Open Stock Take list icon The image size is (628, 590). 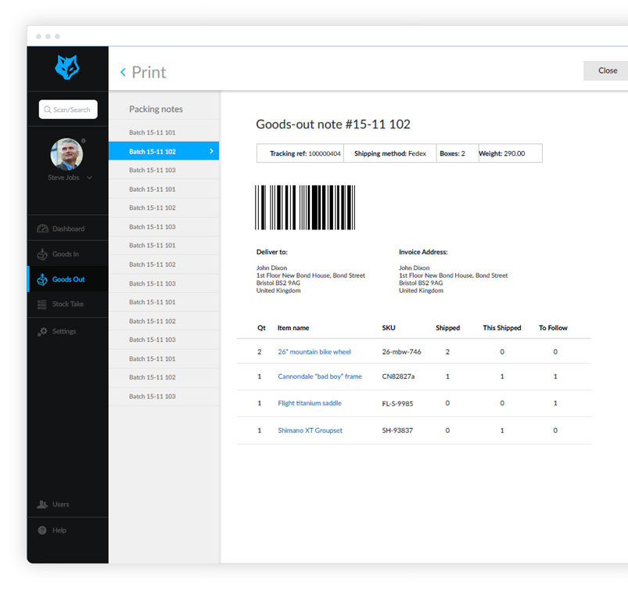42,304
